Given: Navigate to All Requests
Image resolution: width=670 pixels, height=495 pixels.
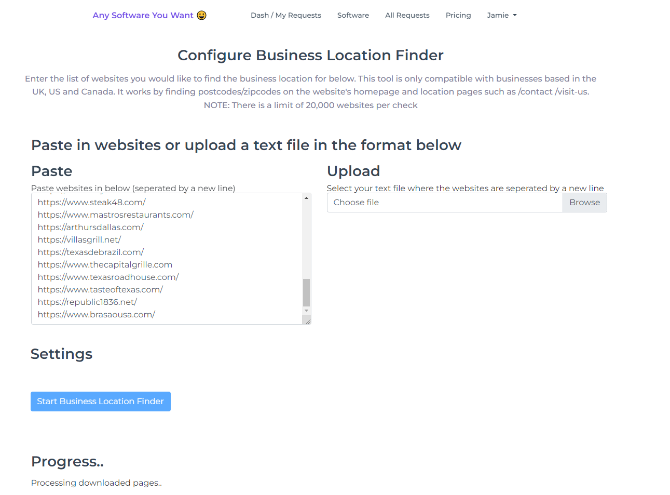Looking at the screenshot, I should tap(407, 16).
